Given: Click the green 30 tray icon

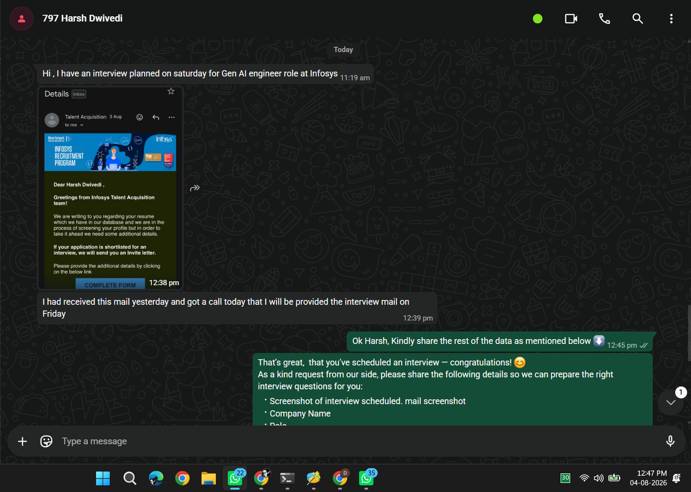Looking at the screenshot, I should [565, 478].
